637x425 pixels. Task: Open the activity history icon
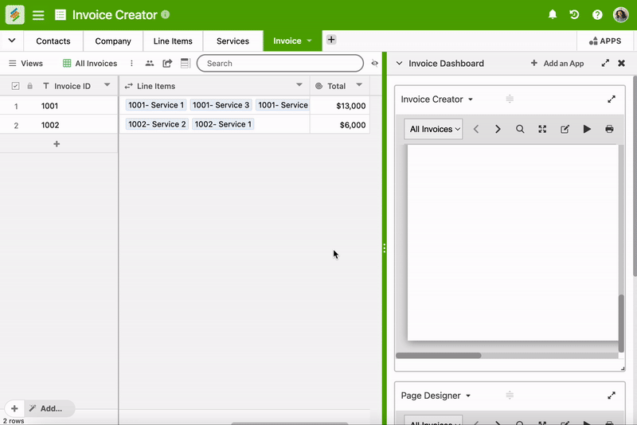574,14
